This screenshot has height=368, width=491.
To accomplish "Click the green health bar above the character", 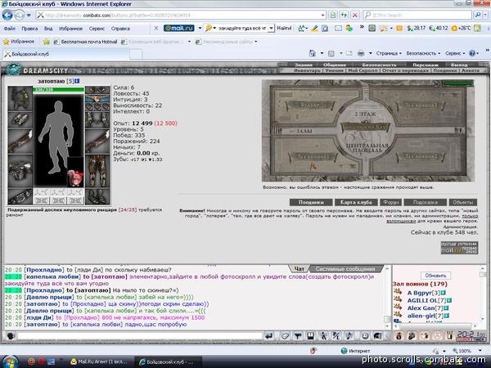I will (x=59, y=90).
